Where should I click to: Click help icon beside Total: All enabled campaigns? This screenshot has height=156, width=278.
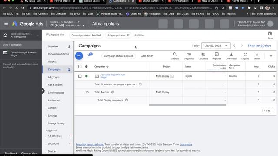140,84
